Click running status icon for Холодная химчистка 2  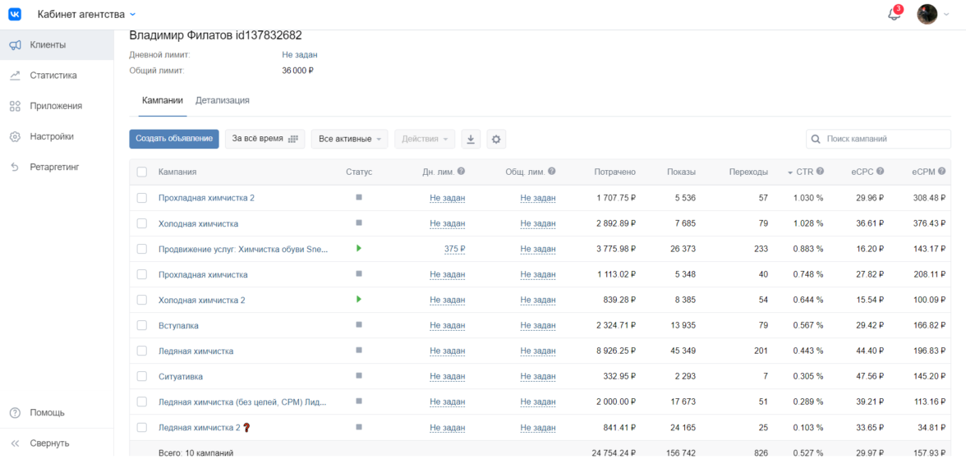click(x=358, y=300)
